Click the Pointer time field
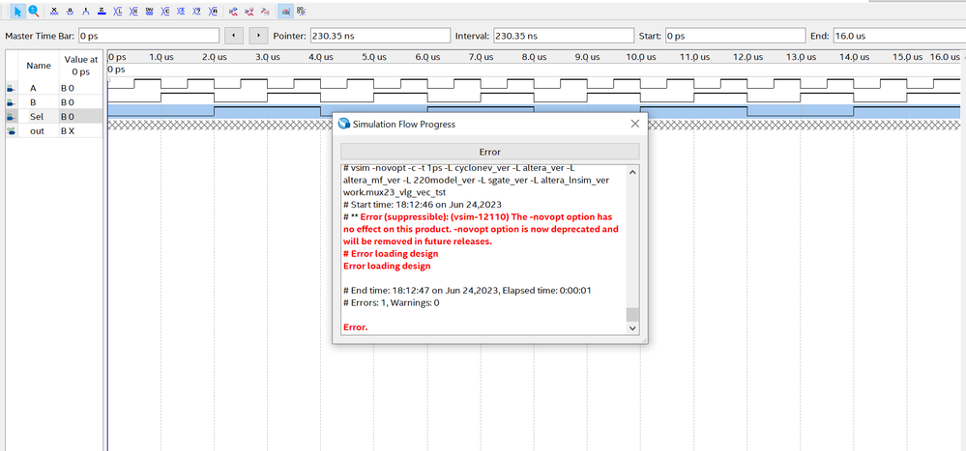The height and width of the screenshot is (451, 966). point(379,36)
